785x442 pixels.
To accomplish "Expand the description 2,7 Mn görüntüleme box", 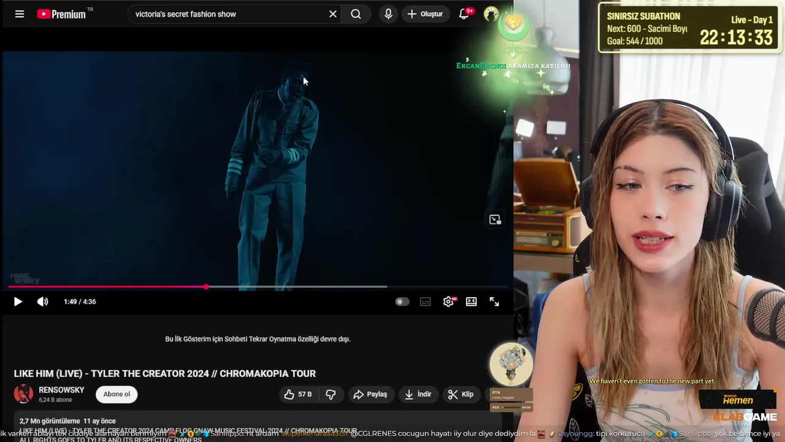I will [x=257, y=427].
